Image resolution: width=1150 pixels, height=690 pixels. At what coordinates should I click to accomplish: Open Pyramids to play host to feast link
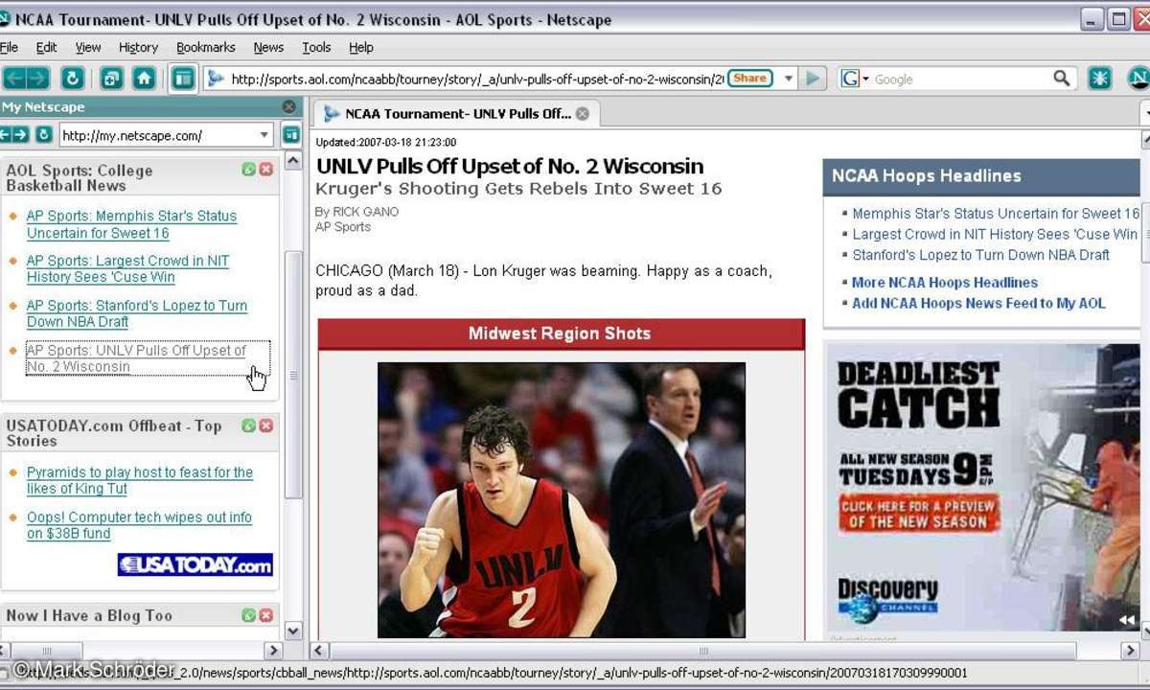click(x=139, y=480)
